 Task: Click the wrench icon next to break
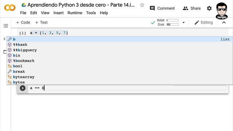pos(10,72)
